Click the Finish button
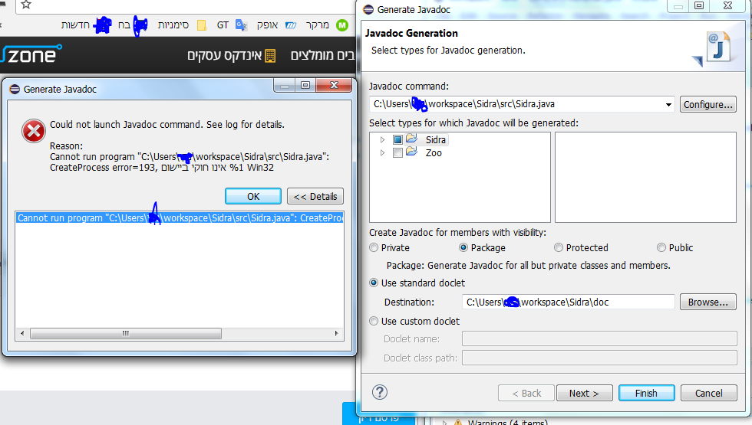The image size is (752, 425). (x=646, y=393)
